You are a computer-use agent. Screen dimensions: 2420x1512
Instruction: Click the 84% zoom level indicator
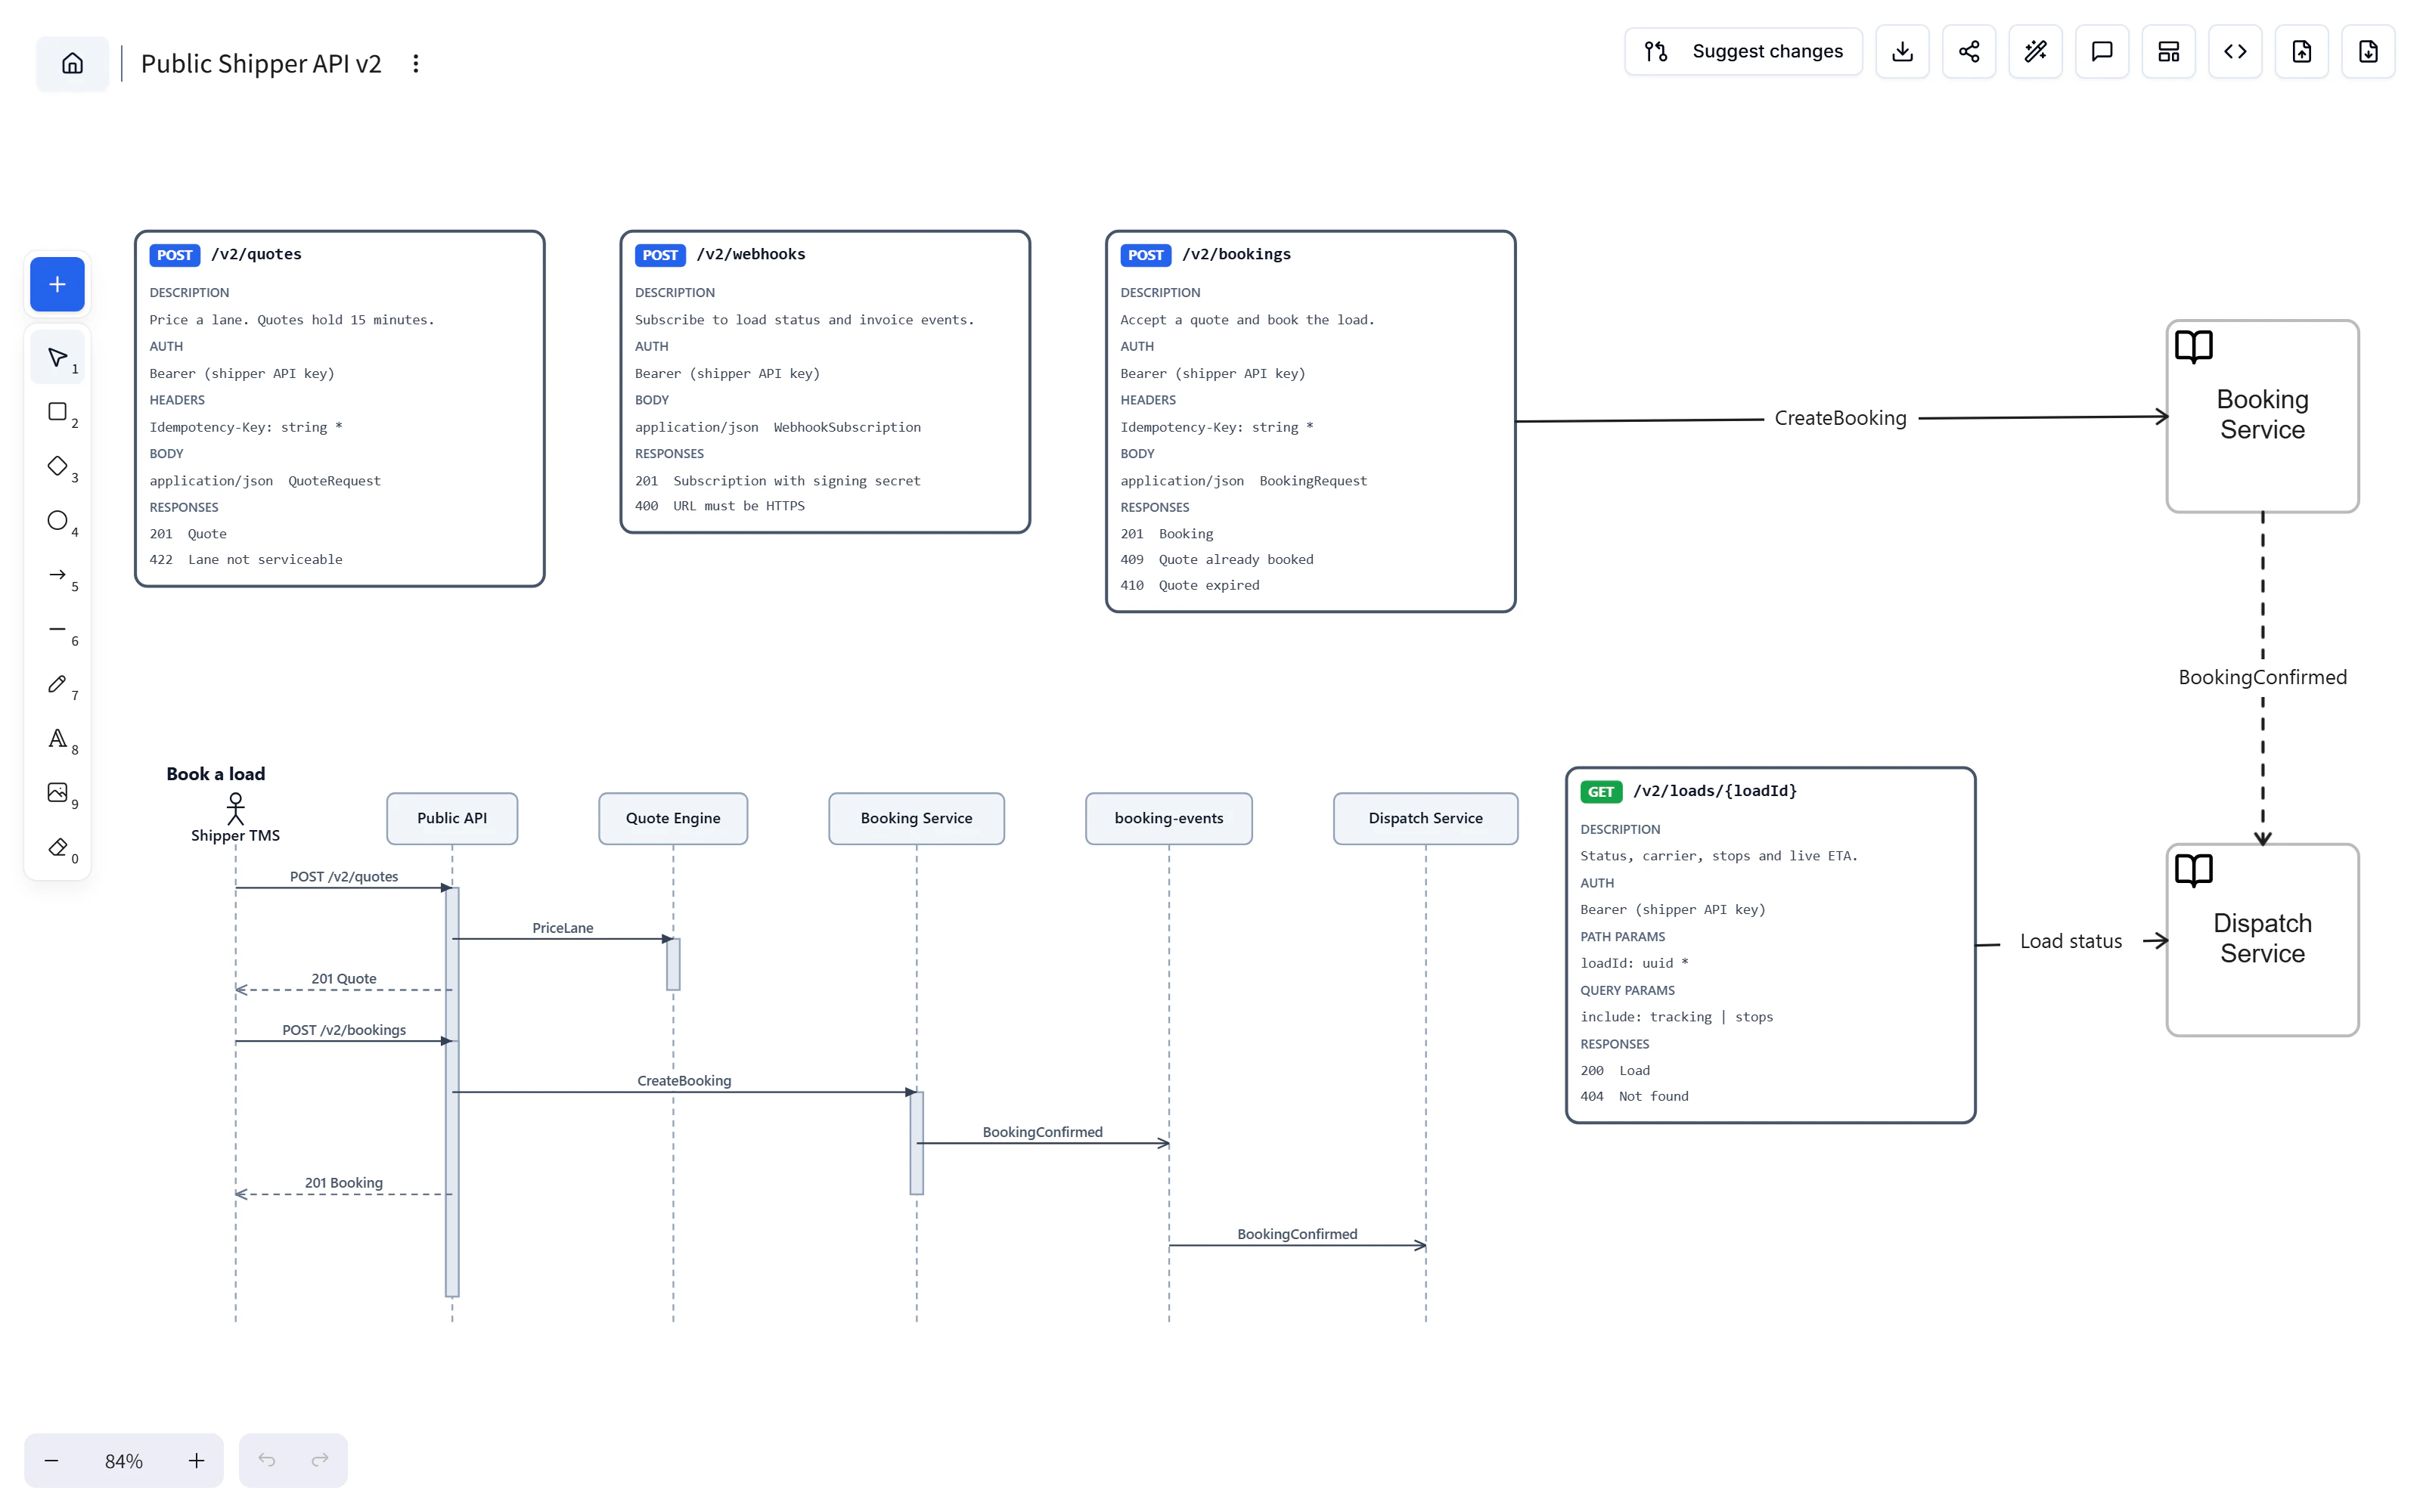[124, 1461]
